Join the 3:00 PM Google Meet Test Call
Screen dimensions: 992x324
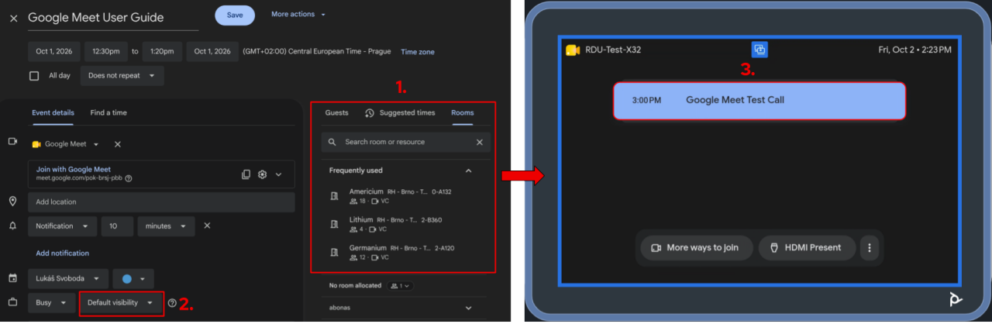(759, 100)
